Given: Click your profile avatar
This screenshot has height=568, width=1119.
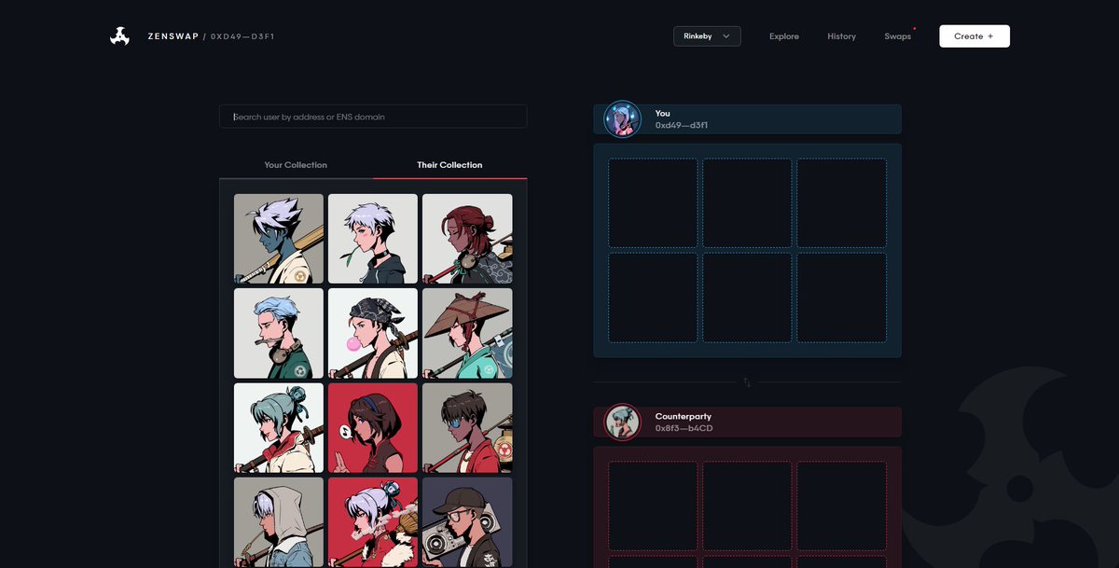Looking at the screenshot, I should point(622,119).
